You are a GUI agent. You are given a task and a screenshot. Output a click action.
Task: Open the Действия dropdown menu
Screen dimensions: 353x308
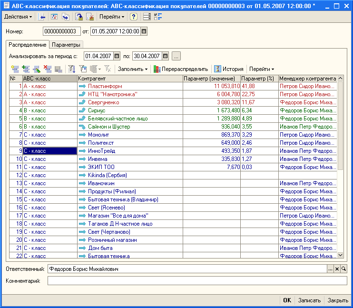point(18,17)
